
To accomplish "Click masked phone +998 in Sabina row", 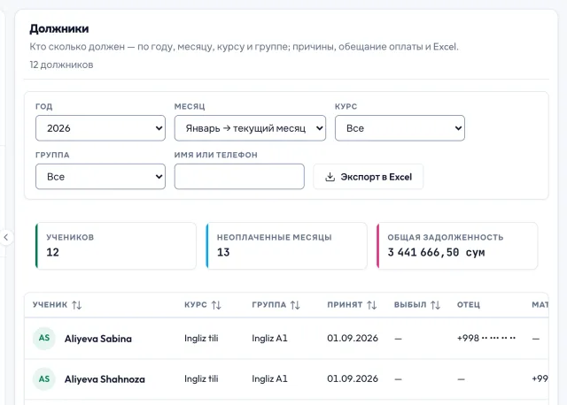I will 486,338.
